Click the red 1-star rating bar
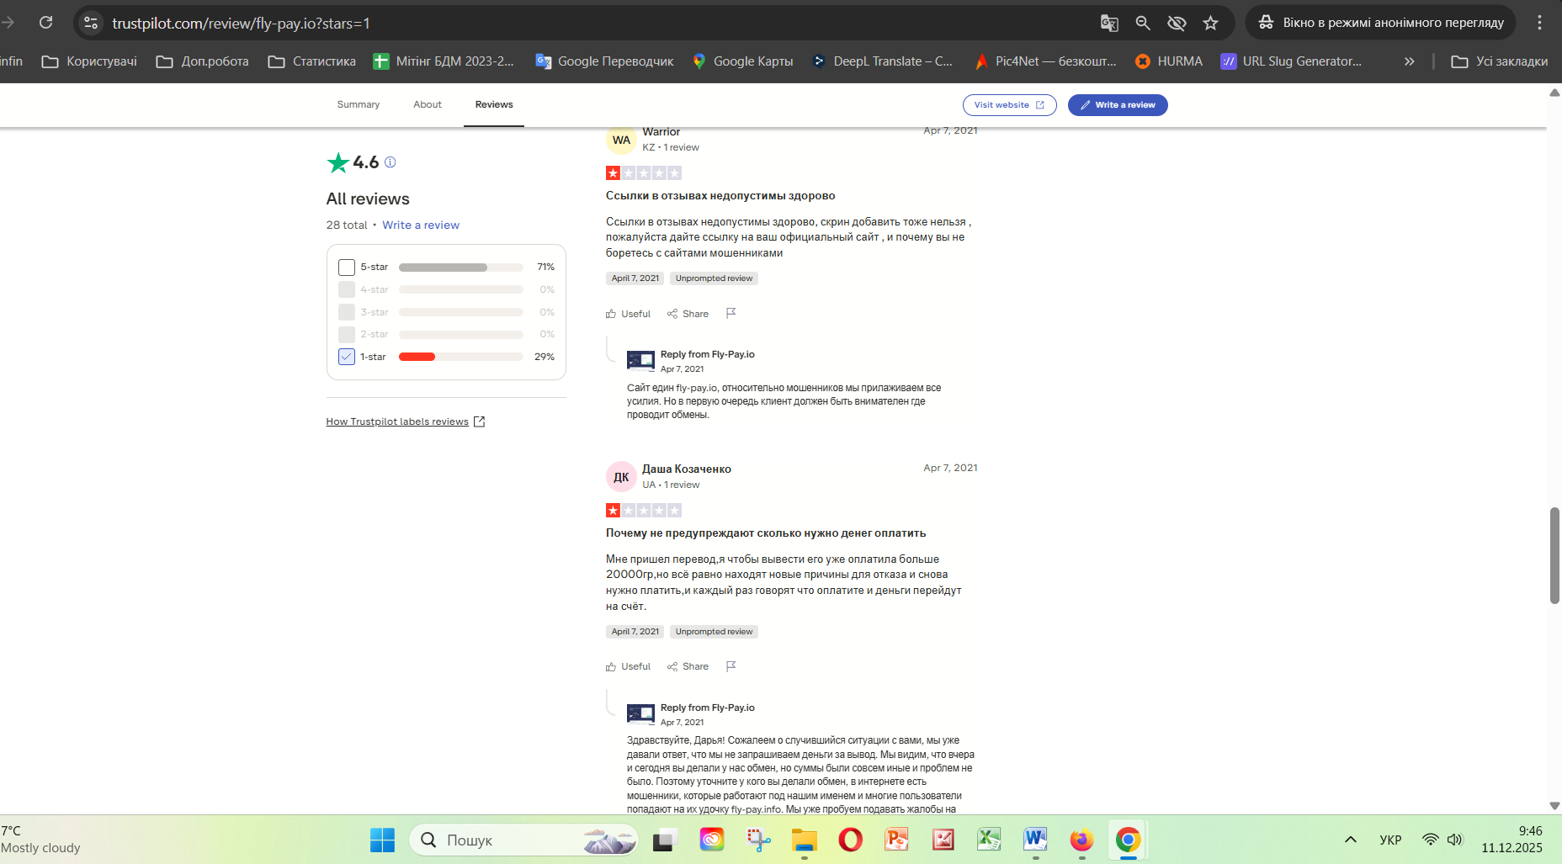Image resolution: width=1562 pixels, height=864 pixels. [x=461, y=357]
